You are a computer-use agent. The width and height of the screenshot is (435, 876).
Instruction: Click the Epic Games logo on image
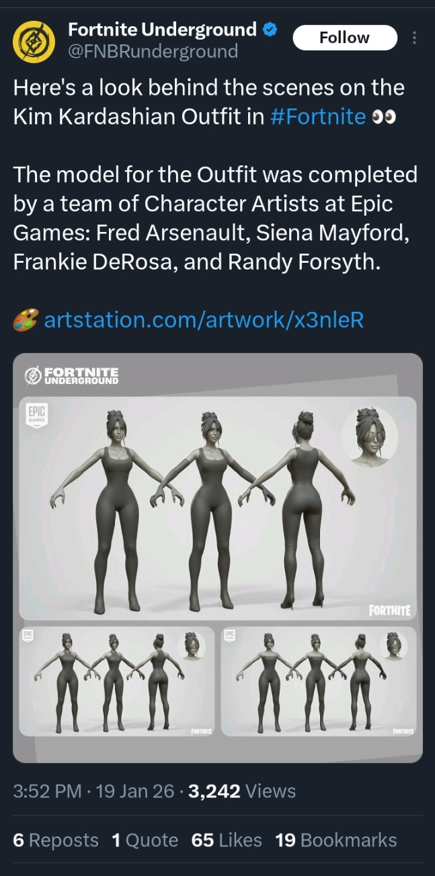tap(35, 413)
